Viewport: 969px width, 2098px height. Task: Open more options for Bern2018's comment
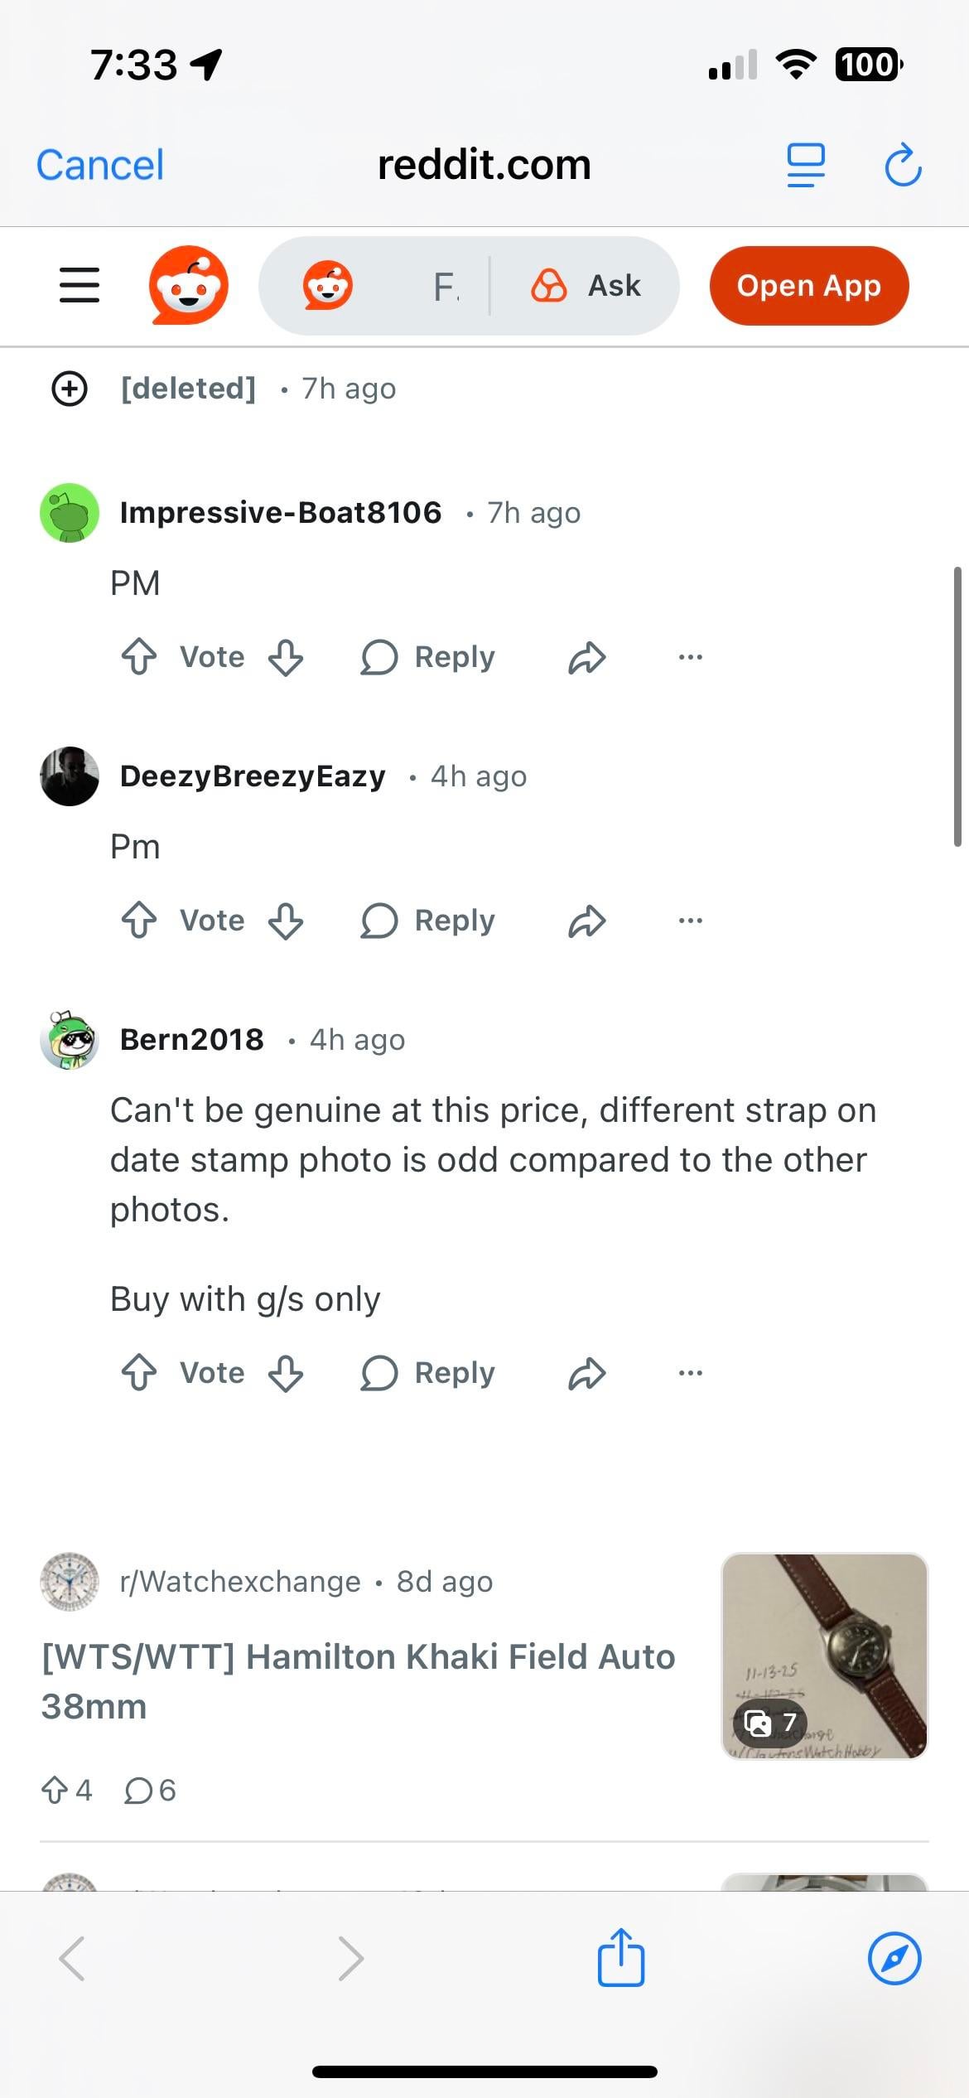pos(690,1373)
